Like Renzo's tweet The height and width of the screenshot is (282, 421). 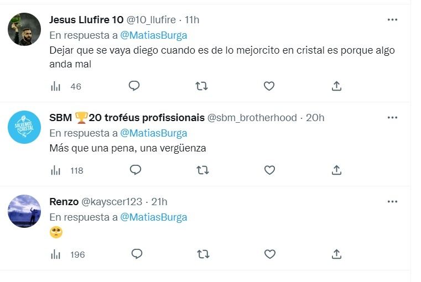click(x=270, y=254)
